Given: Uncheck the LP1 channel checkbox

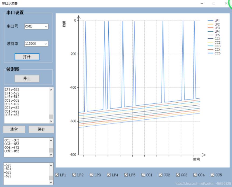Looking at the screenshot, I should point(57,175).
